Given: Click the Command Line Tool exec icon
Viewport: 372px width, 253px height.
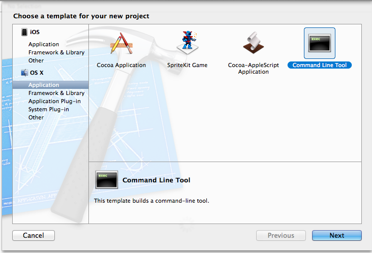Looking at the screenshot, I should 320,43.
